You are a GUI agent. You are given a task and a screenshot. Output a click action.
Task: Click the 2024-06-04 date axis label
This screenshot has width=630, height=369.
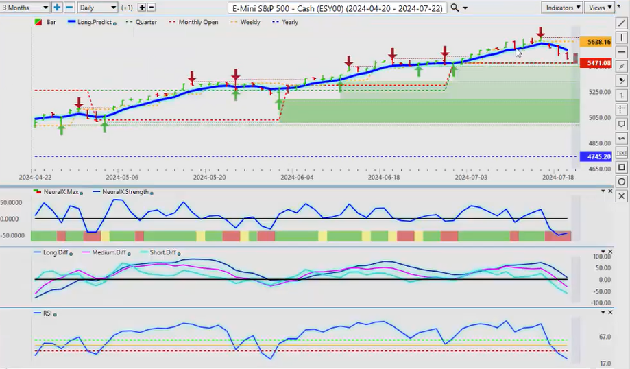[297, 177]
